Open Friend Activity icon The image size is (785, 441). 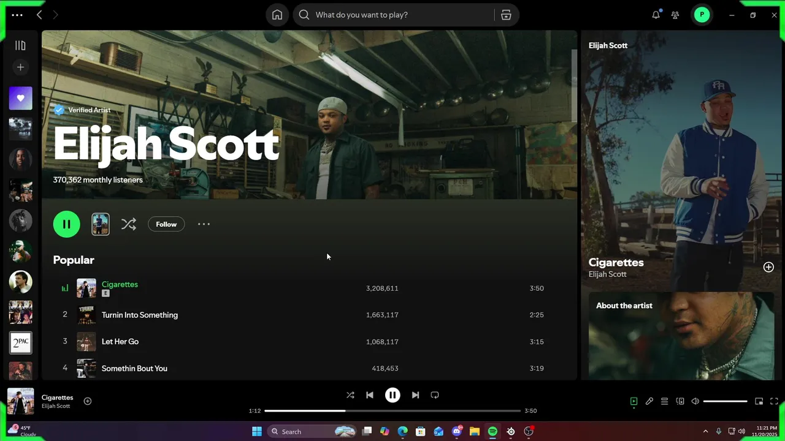[675, 15]
